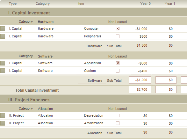Click the square button beside Depreciation row
The image size is (187, 139).
pos(3,116)
